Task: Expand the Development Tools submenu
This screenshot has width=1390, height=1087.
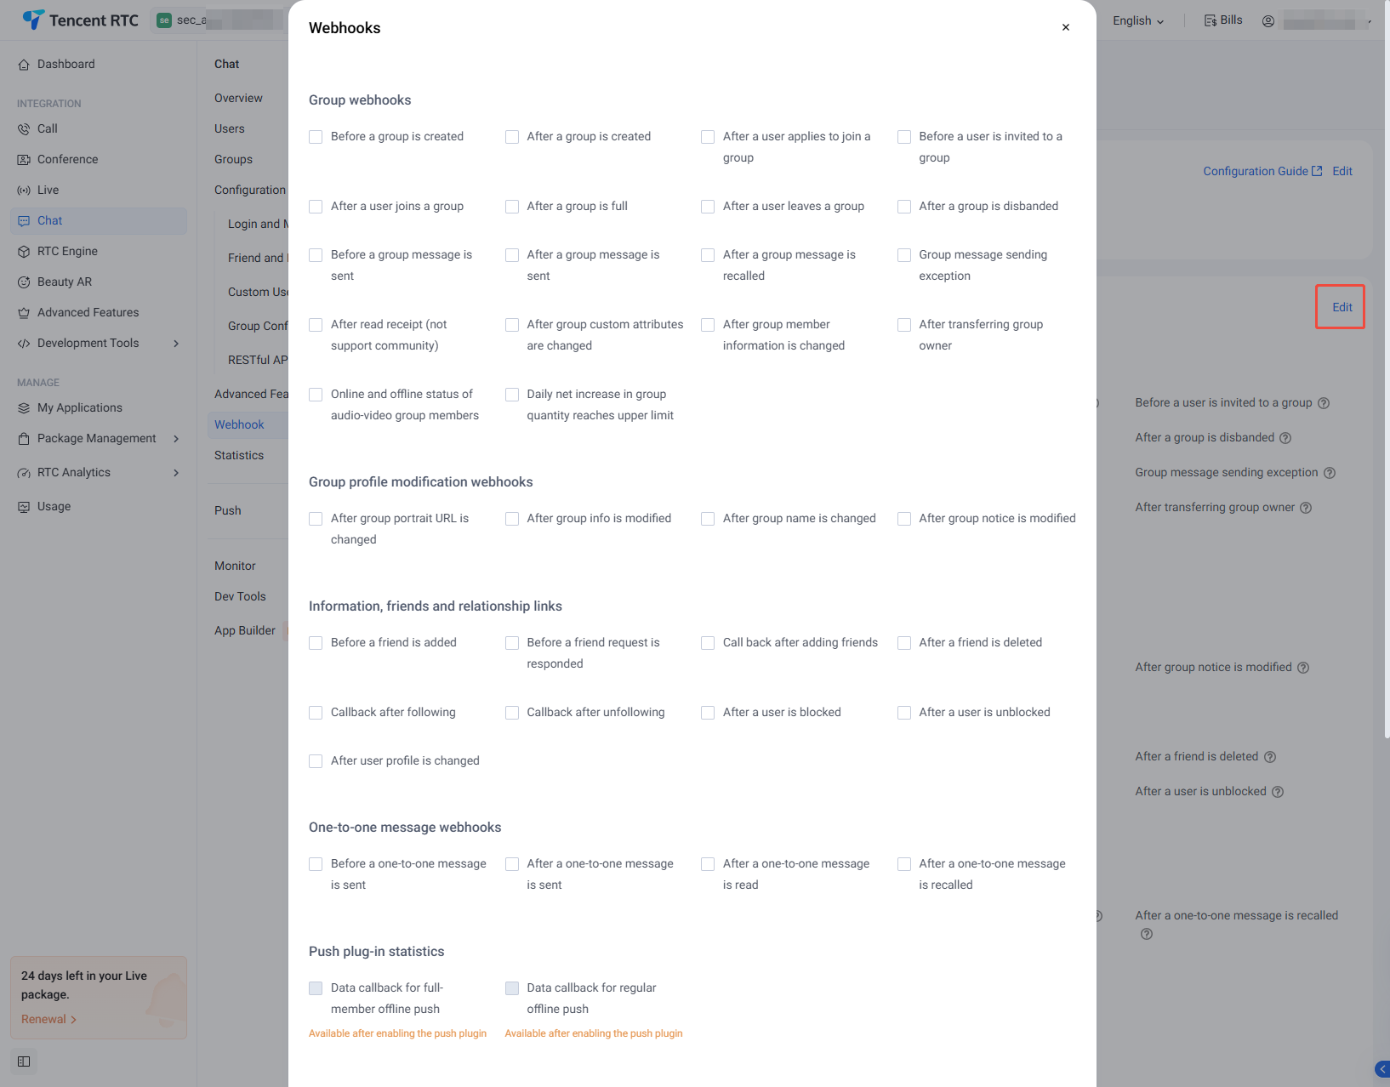Action: pos(176,344)
